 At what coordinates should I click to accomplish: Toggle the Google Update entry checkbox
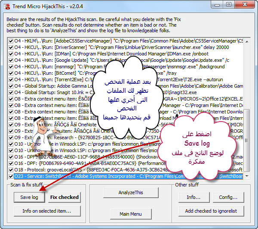pos(11,60)
